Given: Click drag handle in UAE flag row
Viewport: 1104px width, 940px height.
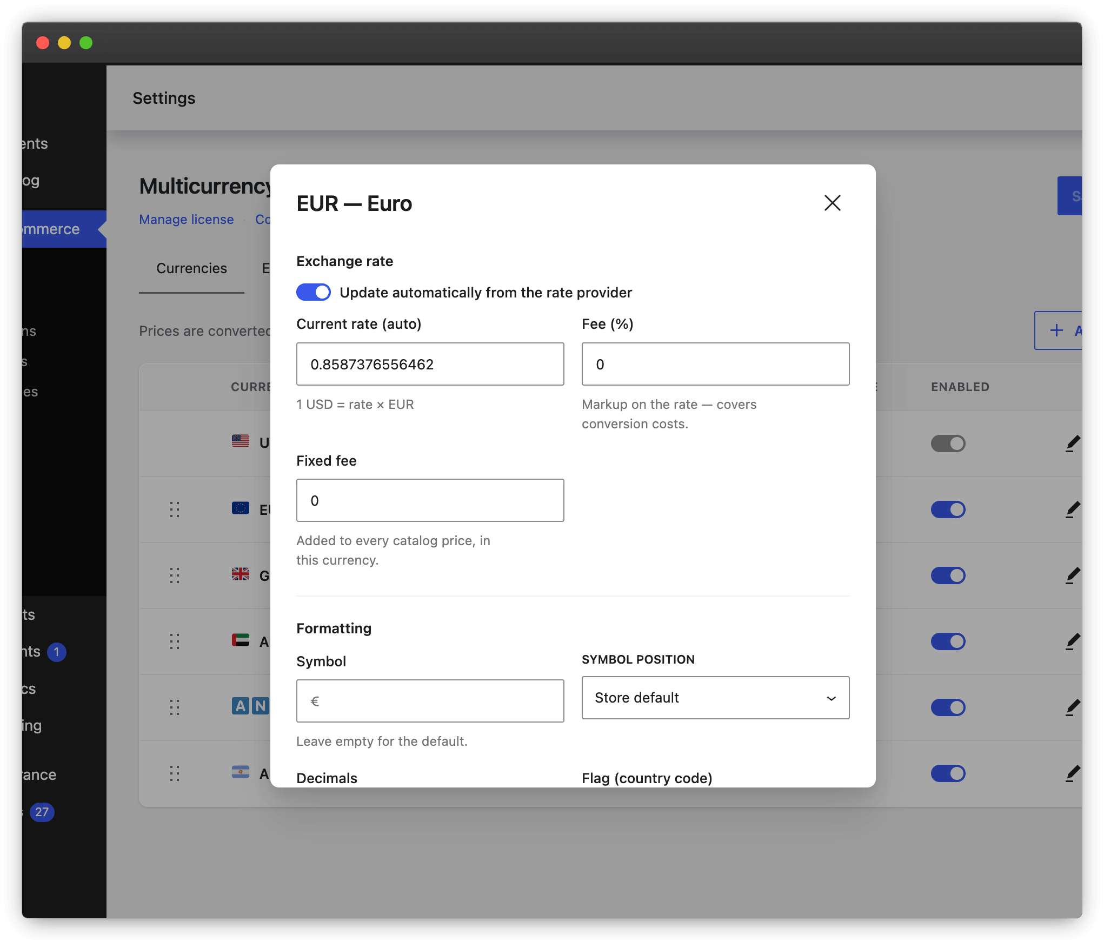Looking at the screenshot, I should click(x=174, y=641).
